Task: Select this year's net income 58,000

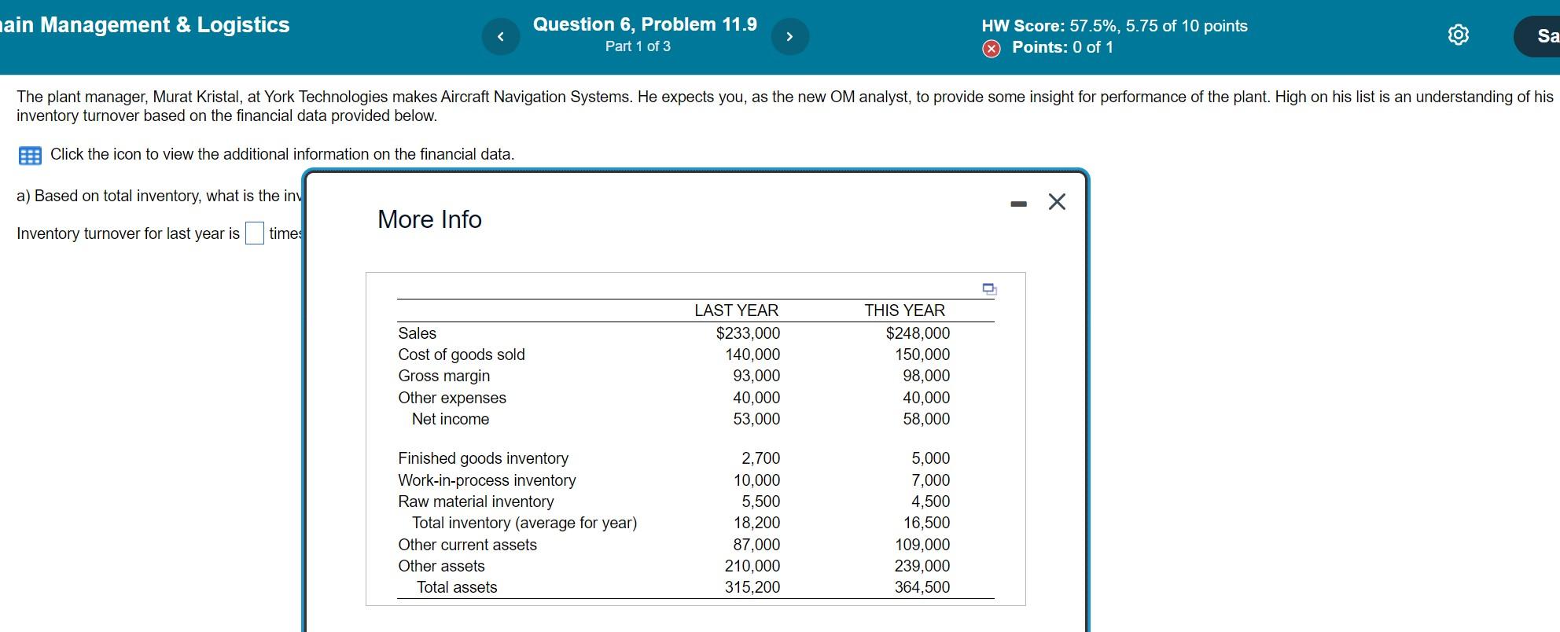Action: click(926, 419)
